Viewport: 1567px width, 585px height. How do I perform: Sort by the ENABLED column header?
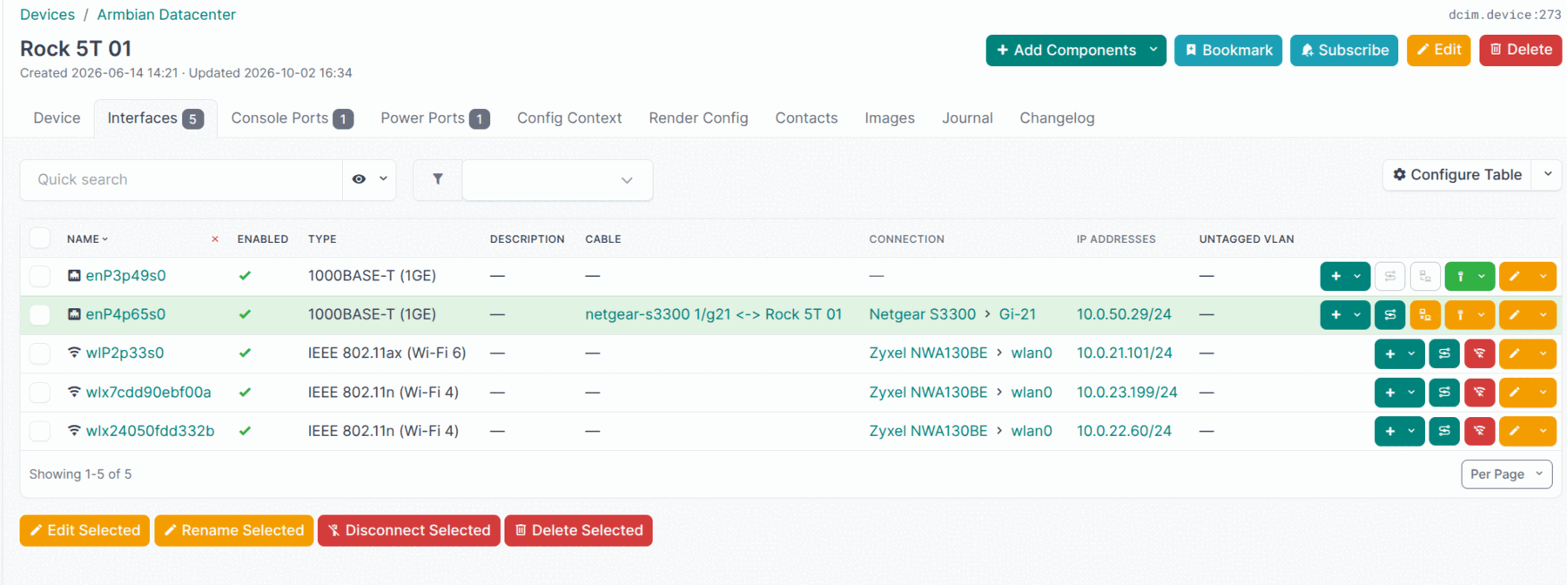263,239
